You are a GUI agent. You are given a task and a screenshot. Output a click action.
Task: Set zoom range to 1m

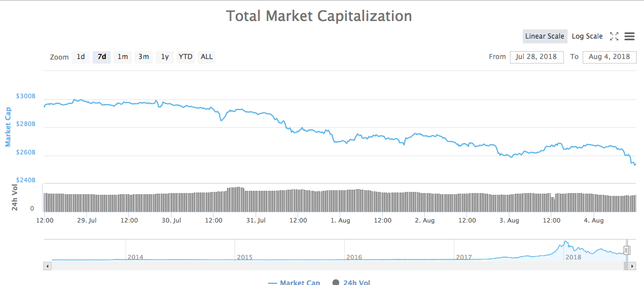click(x=123, y=57)
